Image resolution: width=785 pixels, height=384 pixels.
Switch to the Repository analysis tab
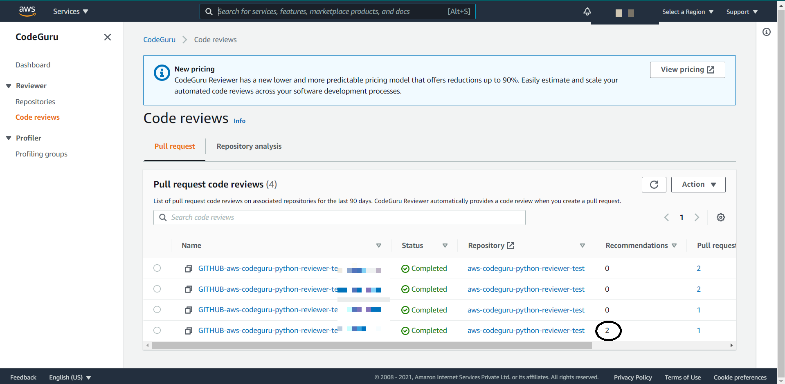249,146
